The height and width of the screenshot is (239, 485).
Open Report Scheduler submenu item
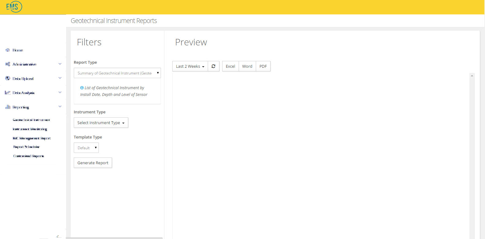click(26, 147)
